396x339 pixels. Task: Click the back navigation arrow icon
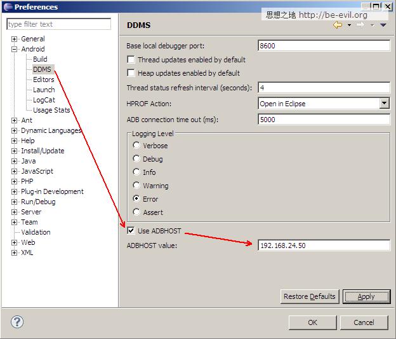[338, 25]
